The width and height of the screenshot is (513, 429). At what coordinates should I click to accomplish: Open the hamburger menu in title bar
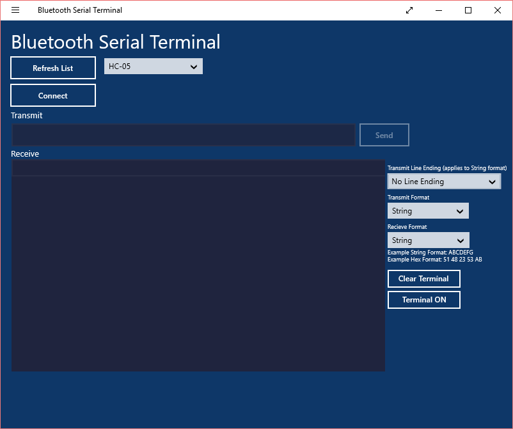[x=15, y=10]
